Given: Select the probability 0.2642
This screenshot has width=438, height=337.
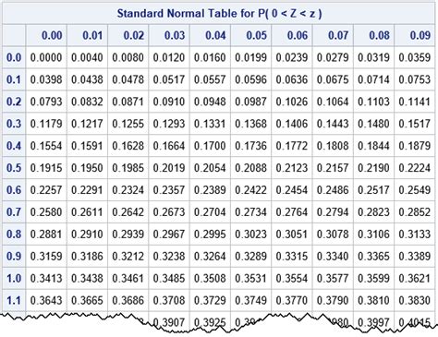Looking at the screenshot, I should tap(128, 212).
